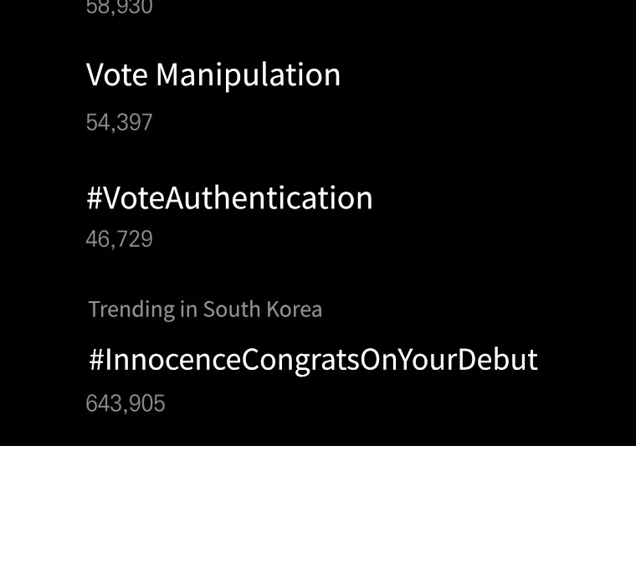Click the partially visible 58,930 count
The image size is (636, 569).
point(119,8)
